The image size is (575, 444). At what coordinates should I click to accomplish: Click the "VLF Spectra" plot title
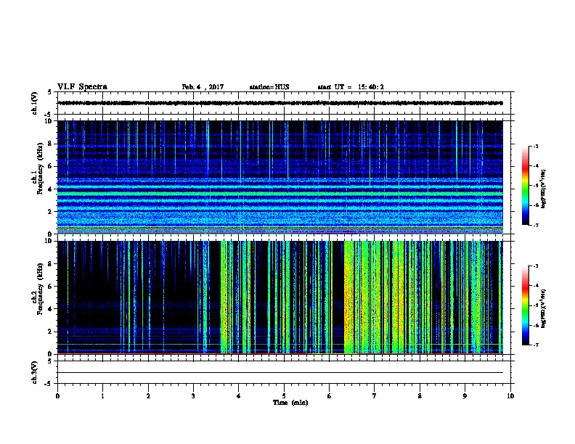(82, 87)
